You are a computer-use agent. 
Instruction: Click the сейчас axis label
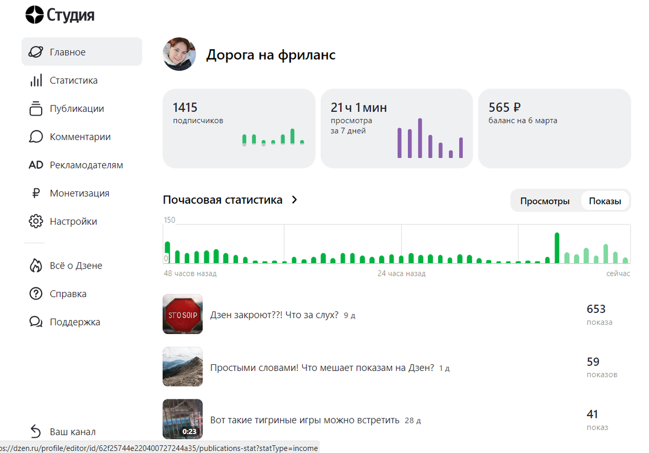(618, 274)
